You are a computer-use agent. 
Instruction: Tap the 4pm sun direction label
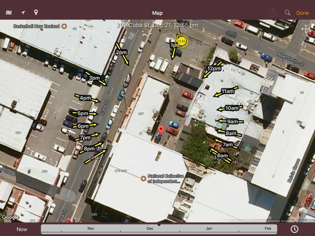click(x=85, y=98)
